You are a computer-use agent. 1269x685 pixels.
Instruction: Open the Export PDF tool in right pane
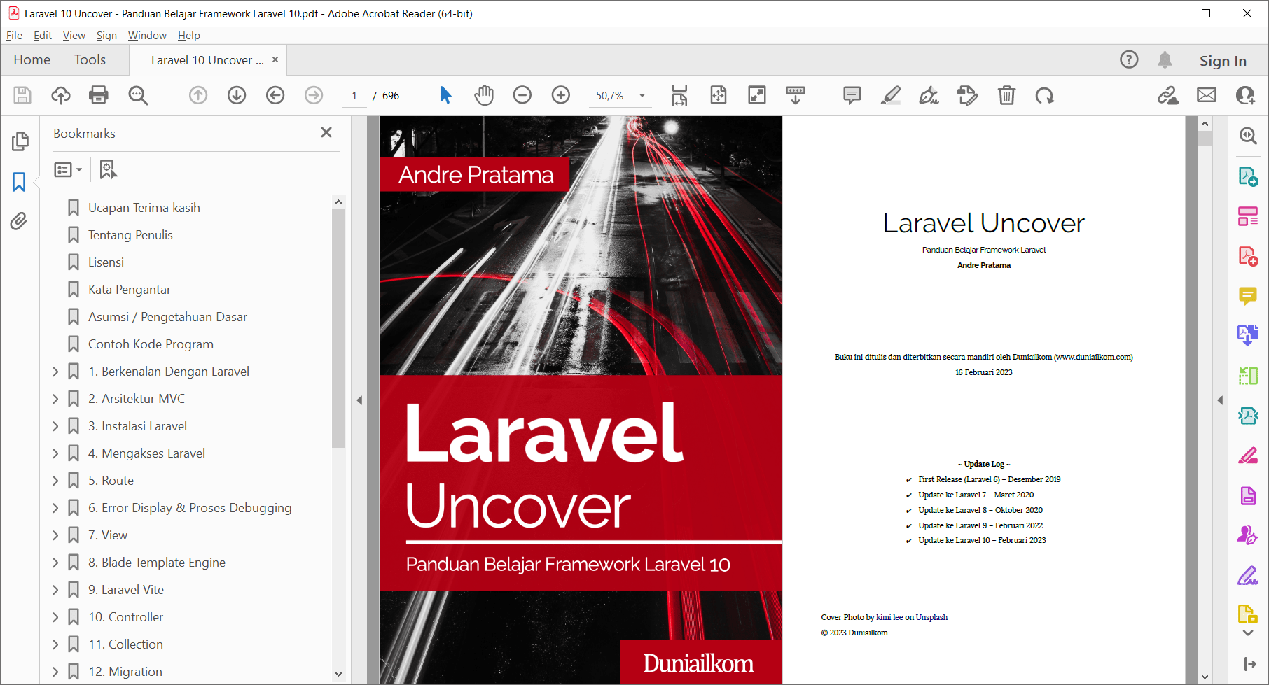click(1248, 176)
